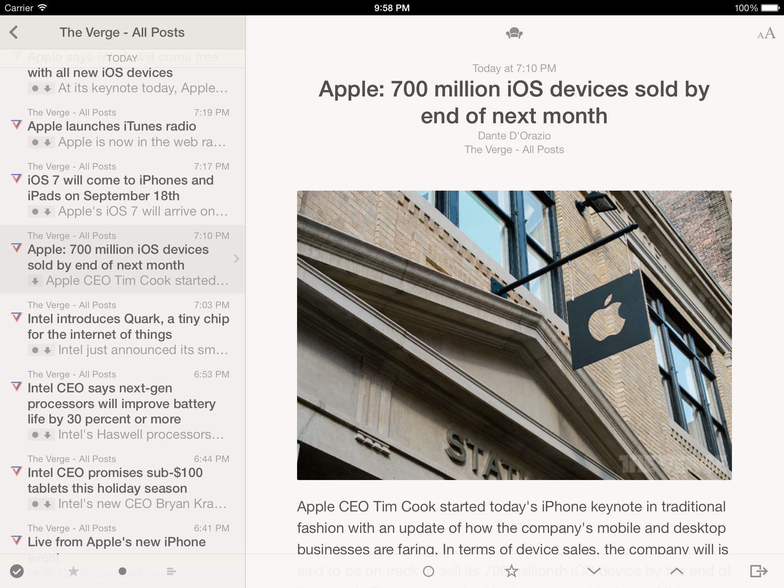Tap the status bar clock 9:58 PM

[x=392, y=8]
